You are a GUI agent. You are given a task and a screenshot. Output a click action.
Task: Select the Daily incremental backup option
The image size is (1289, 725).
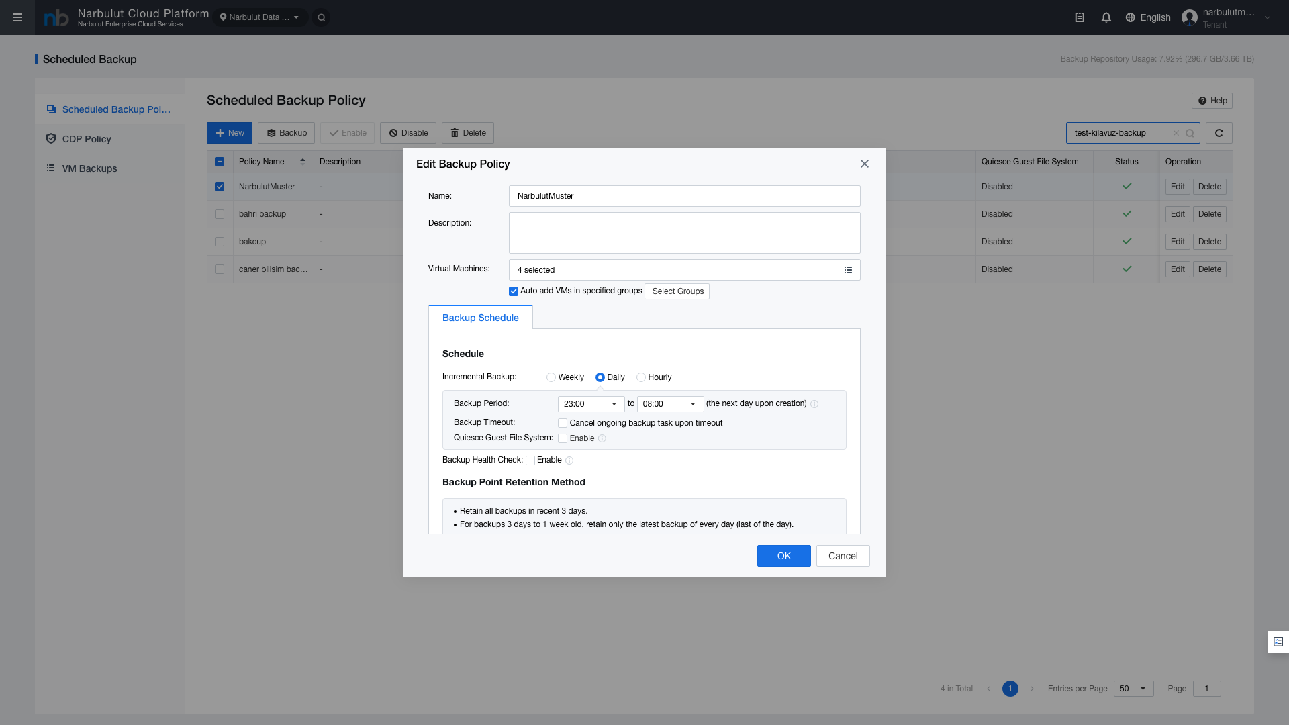click(x=600, y=377)
